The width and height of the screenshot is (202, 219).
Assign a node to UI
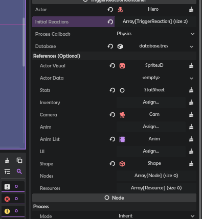[x=151, y=151]
